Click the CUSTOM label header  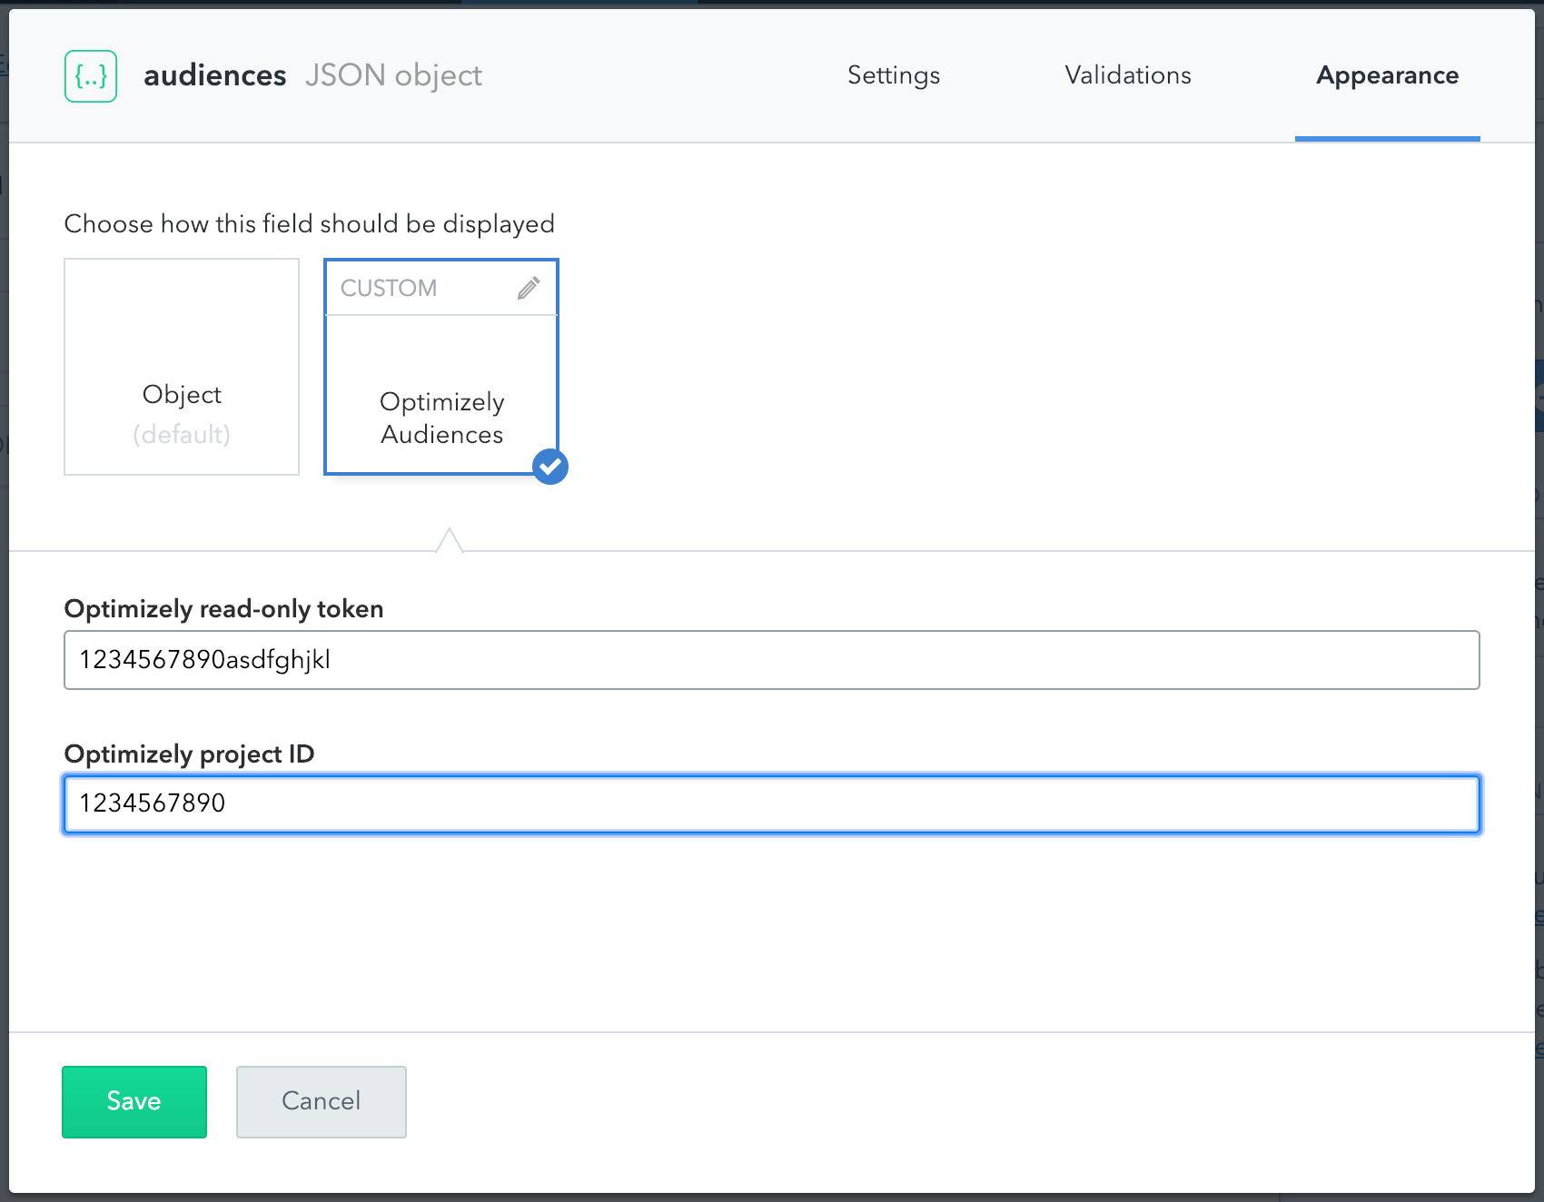[388, 288]
